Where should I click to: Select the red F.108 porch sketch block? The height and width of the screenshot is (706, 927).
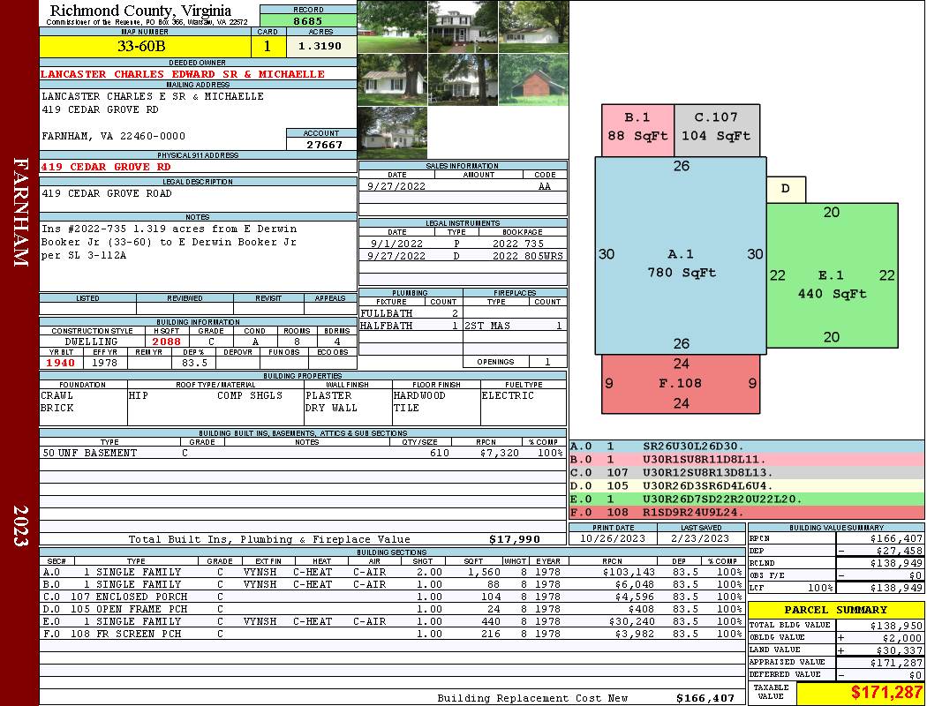pos(681,384)
